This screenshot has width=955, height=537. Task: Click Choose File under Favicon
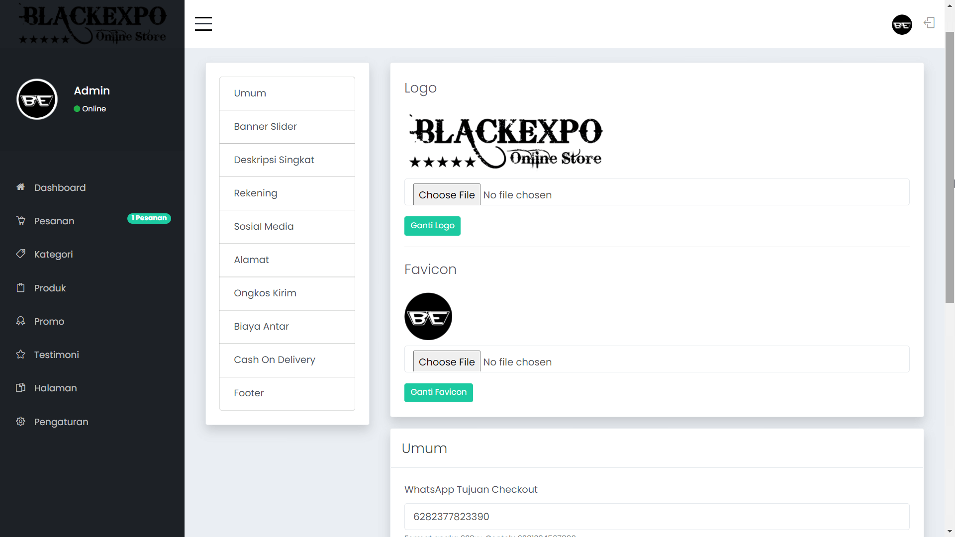pyautogui.click(x=446, y=361)
